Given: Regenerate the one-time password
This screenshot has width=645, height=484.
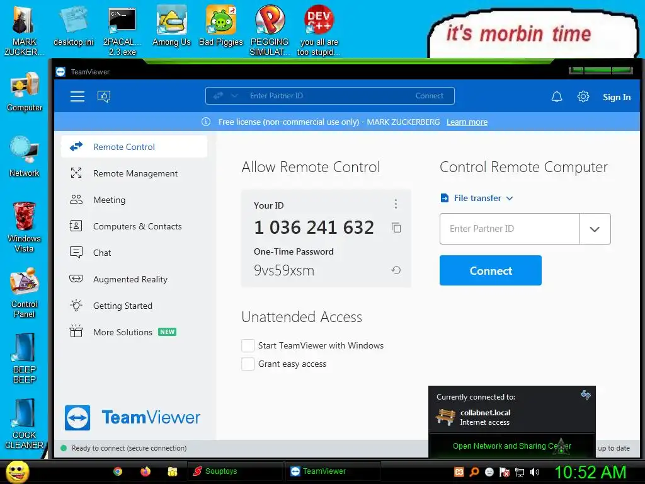Looking at the screenshot, I should 396,270.
